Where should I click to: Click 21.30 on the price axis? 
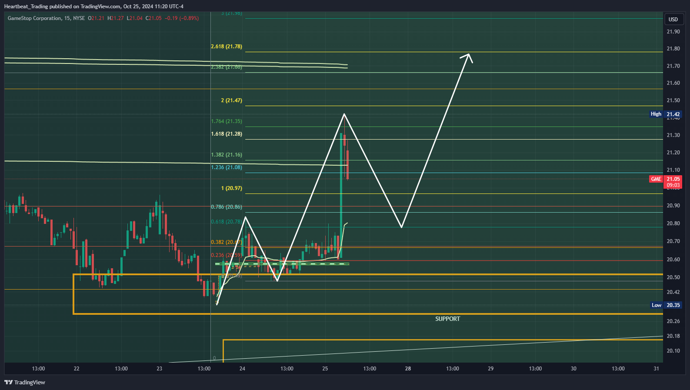click(x=673, y=135)
